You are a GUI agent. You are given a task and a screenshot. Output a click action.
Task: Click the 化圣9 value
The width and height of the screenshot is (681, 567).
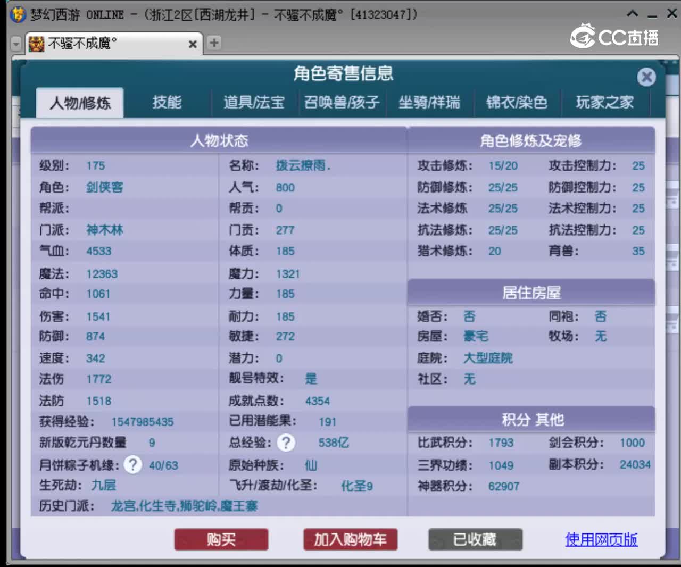357,486
